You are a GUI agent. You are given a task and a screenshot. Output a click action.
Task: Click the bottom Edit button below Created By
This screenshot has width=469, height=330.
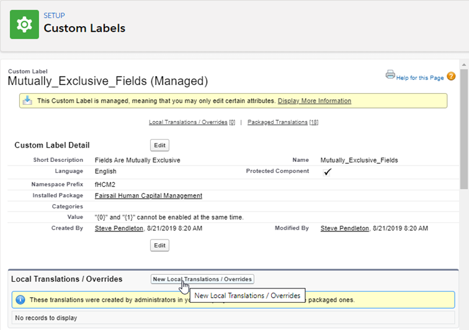pyautogui.click(x=159, y=246)
